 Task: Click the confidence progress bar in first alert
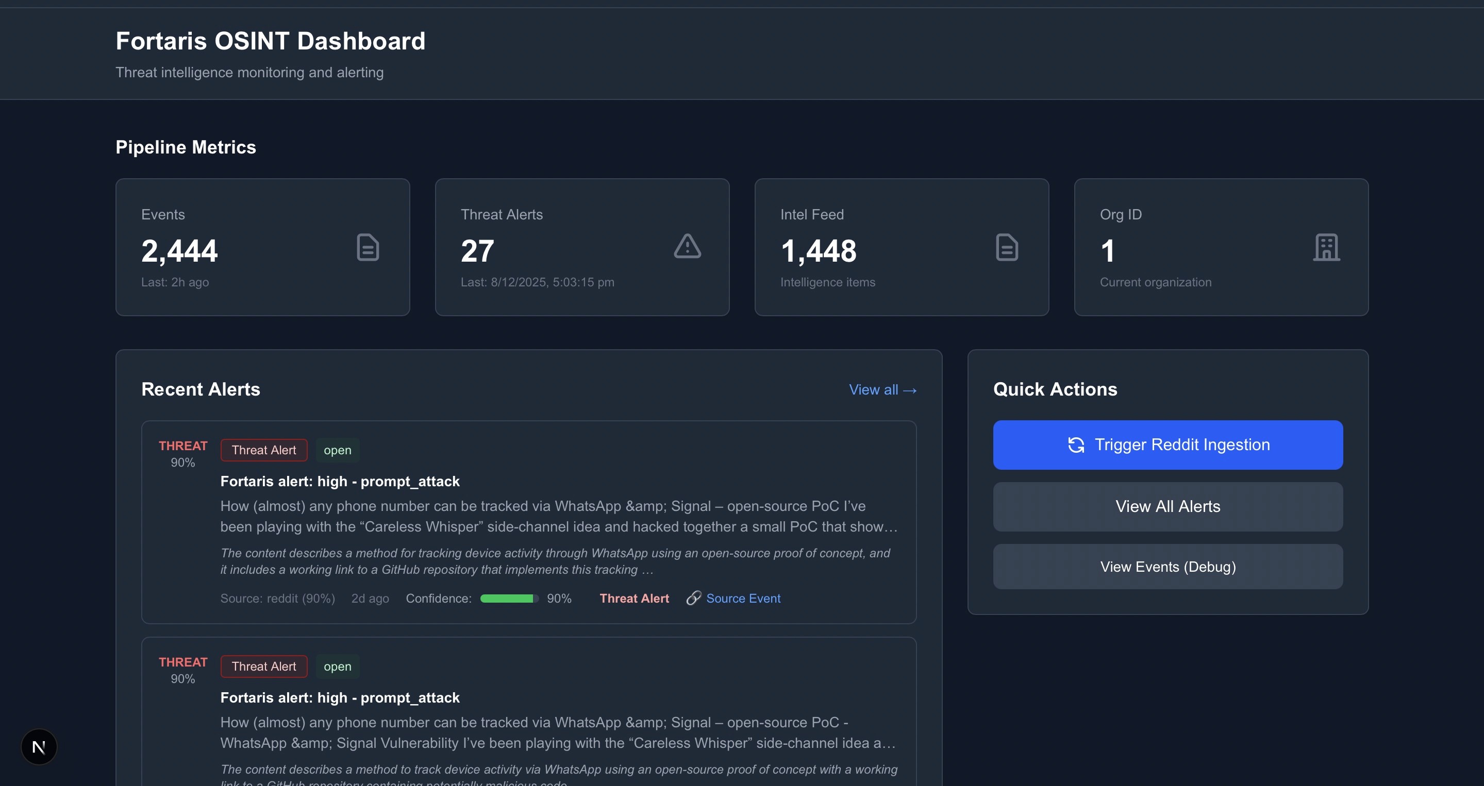pyautogui.click(x=509, y=599)
